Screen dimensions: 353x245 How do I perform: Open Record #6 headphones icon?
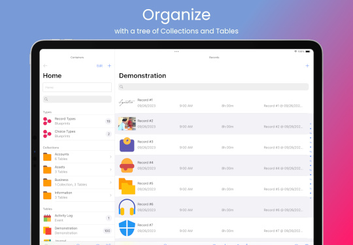pyautogui.click(x=127, y=207)
